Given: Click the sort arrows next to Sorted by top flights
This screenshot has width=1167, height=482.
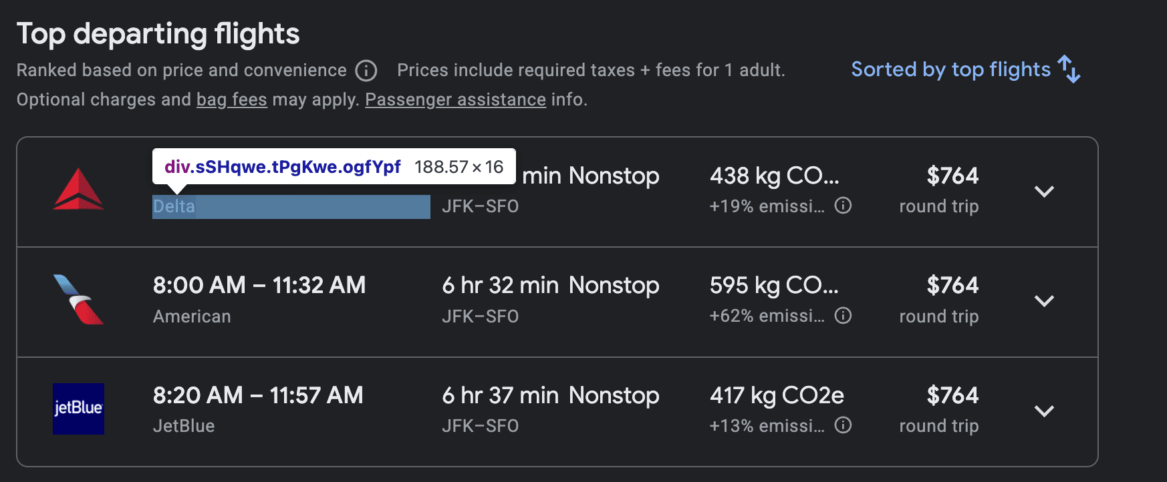Looking at the screenshot, I should pos(1068,69).
